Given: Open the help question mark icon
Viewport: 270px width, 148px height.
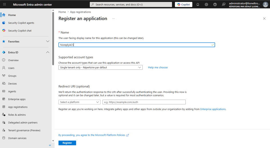Looking at the screenshot, I should 215,5.
